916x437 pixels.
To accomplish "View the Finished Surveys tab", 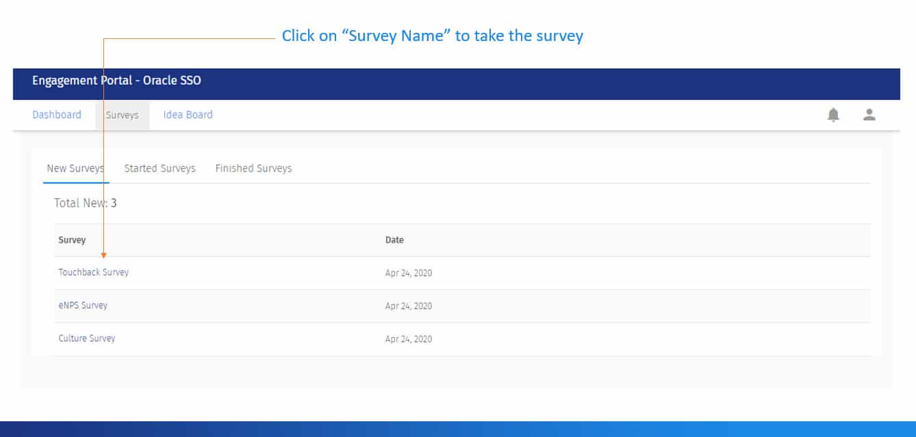I will (253, 168).
